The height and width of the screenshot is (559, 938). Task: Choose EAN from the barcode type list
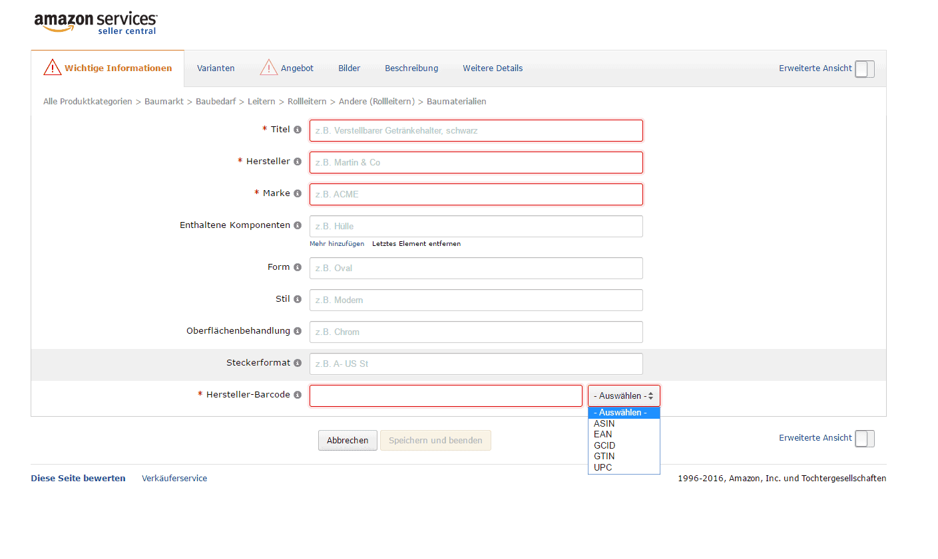tap(624, 434)
